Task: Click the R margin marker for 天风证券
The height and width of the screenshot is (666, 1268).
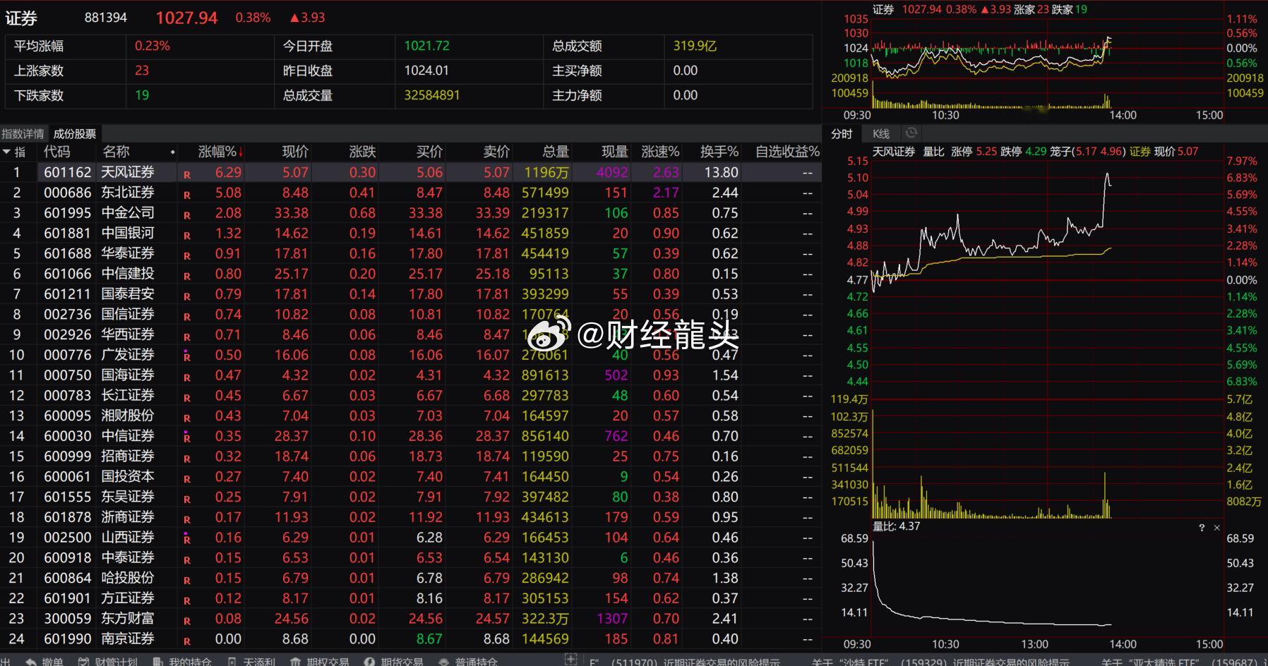Action: pyautogui.click(x=187, y=174)
